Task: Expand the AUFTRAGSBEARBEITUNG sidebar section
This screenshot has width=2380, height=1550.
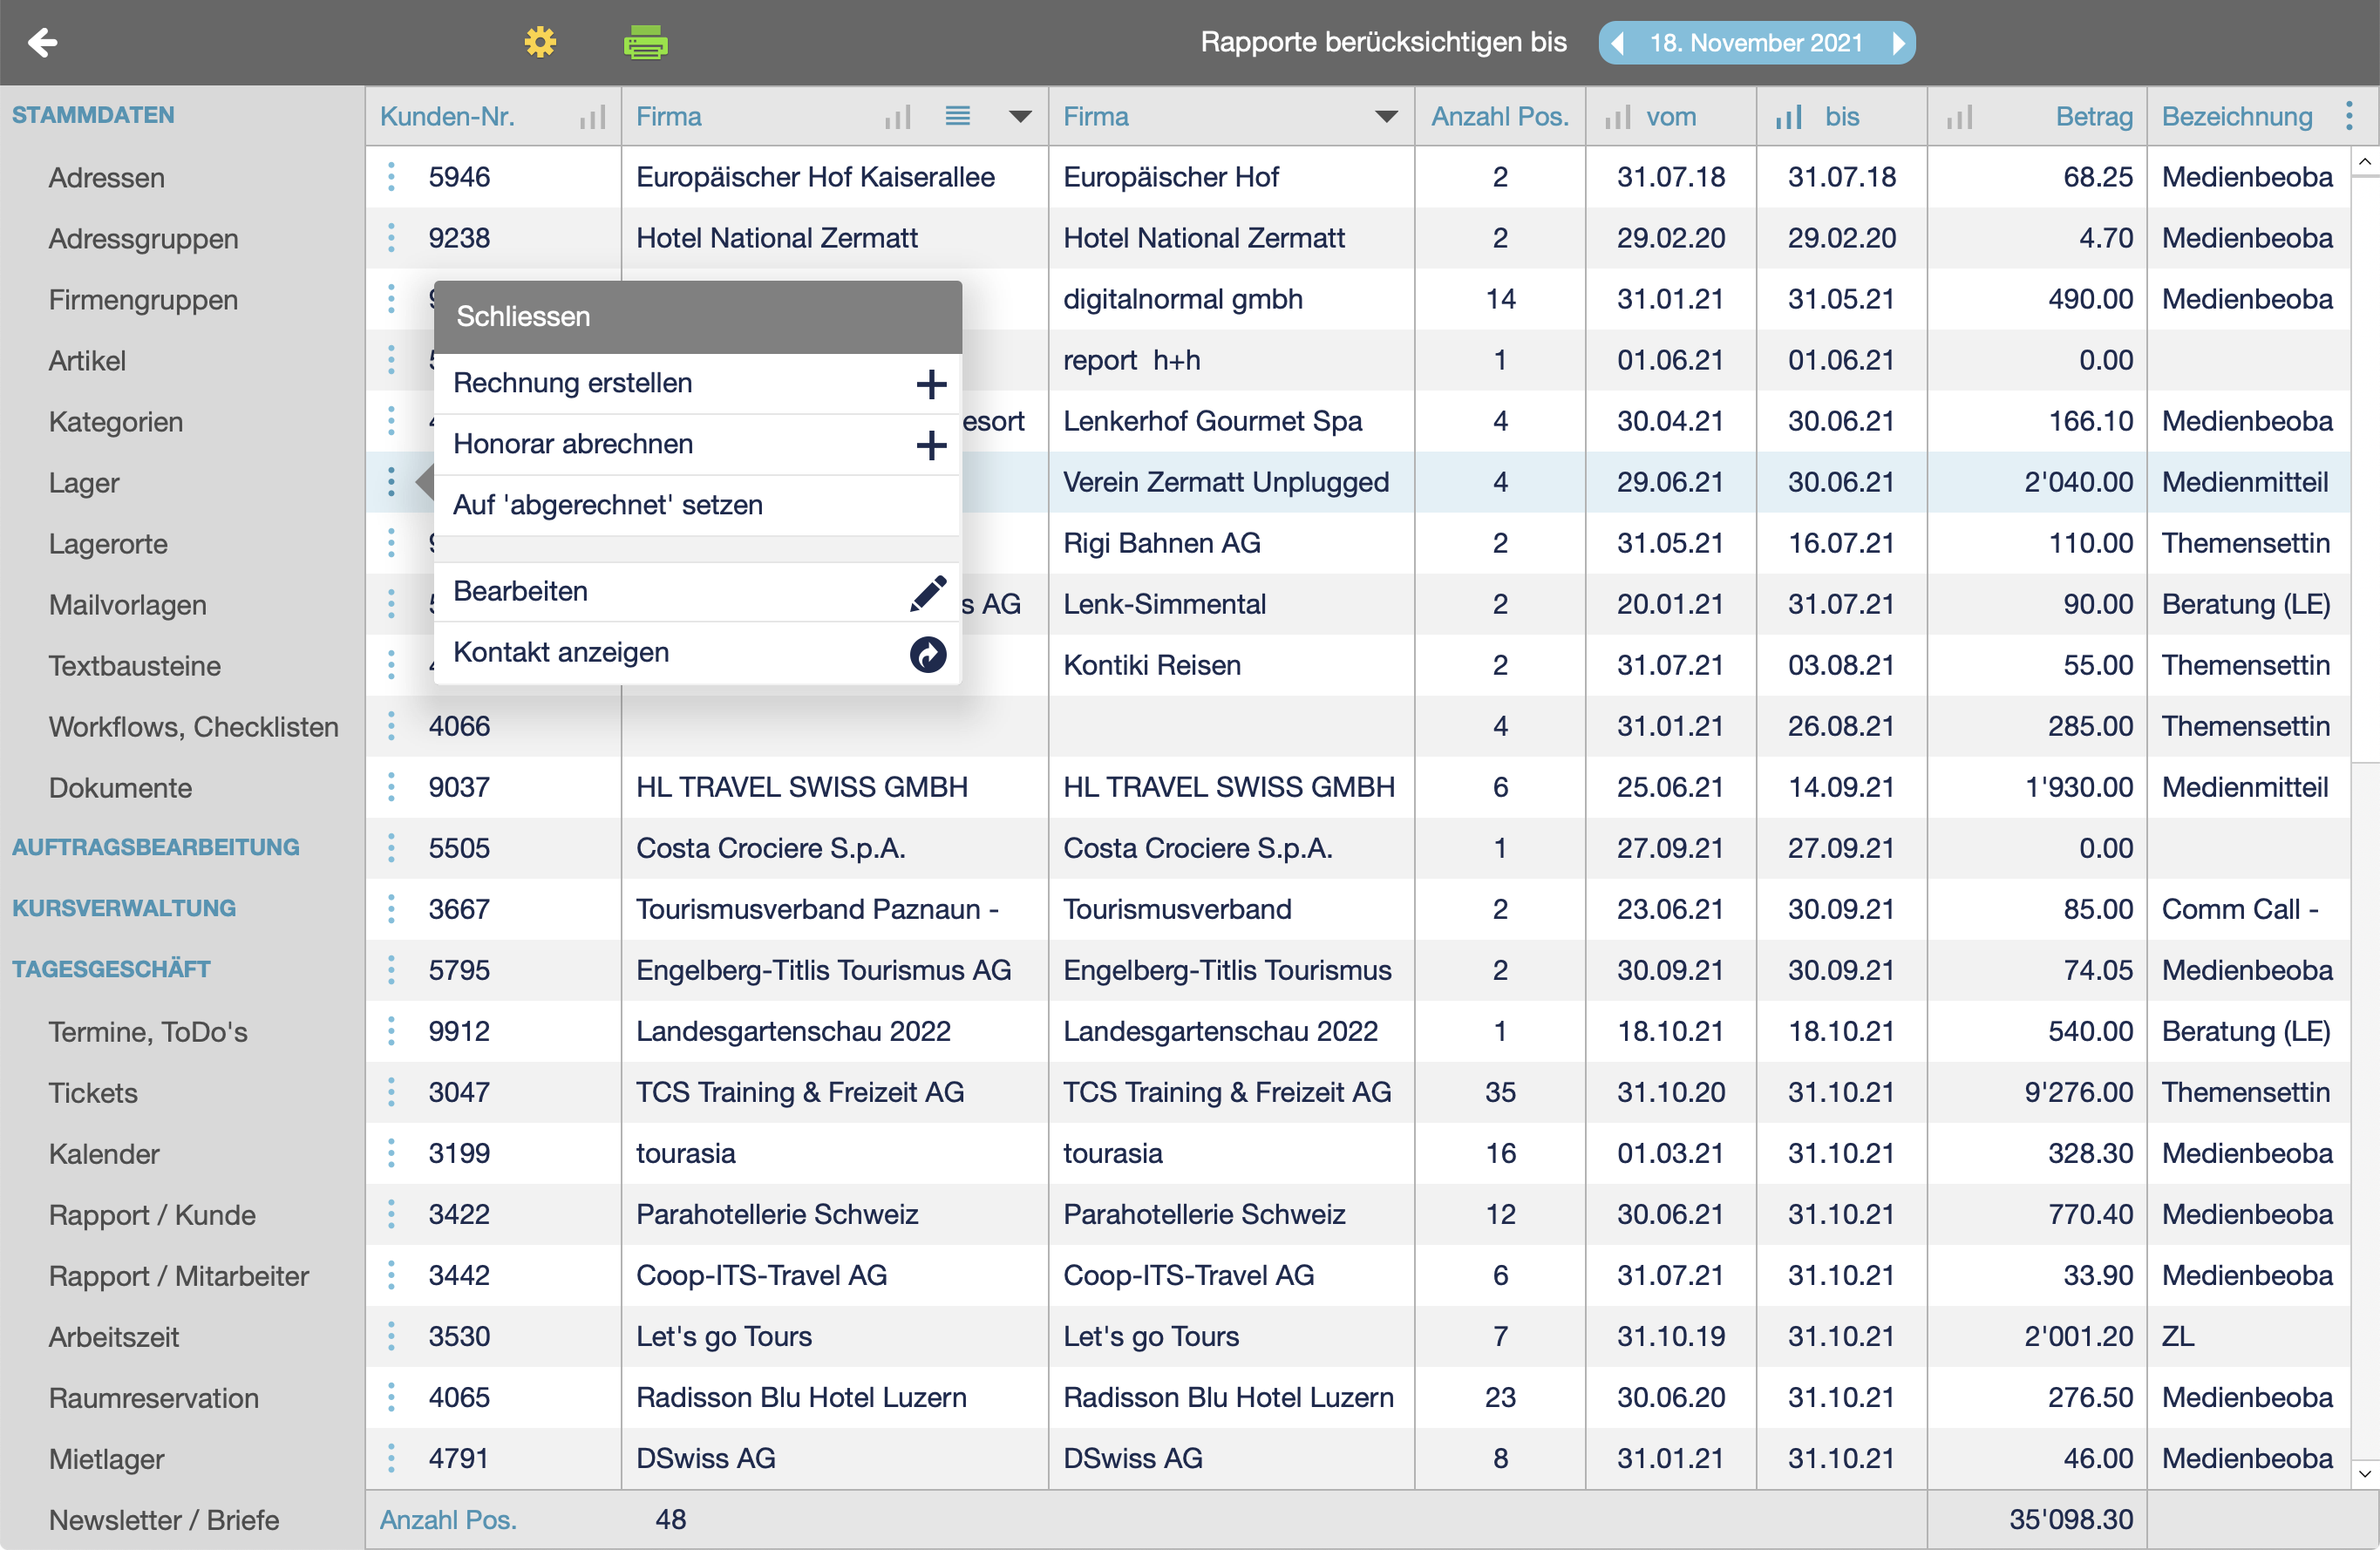Action: [x=156, y=847]
